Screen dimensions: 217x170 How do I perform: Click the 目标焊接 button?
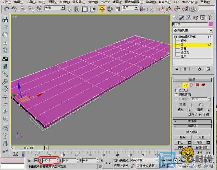point(201,147)
